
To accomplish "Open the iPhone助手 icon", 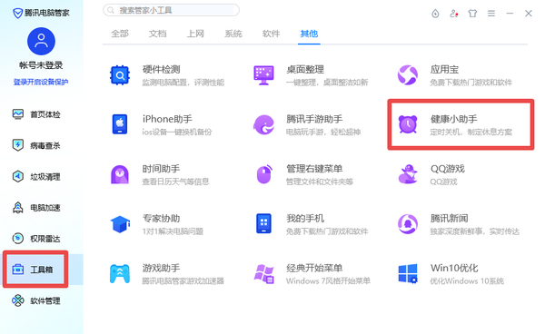I will point(120,124).
